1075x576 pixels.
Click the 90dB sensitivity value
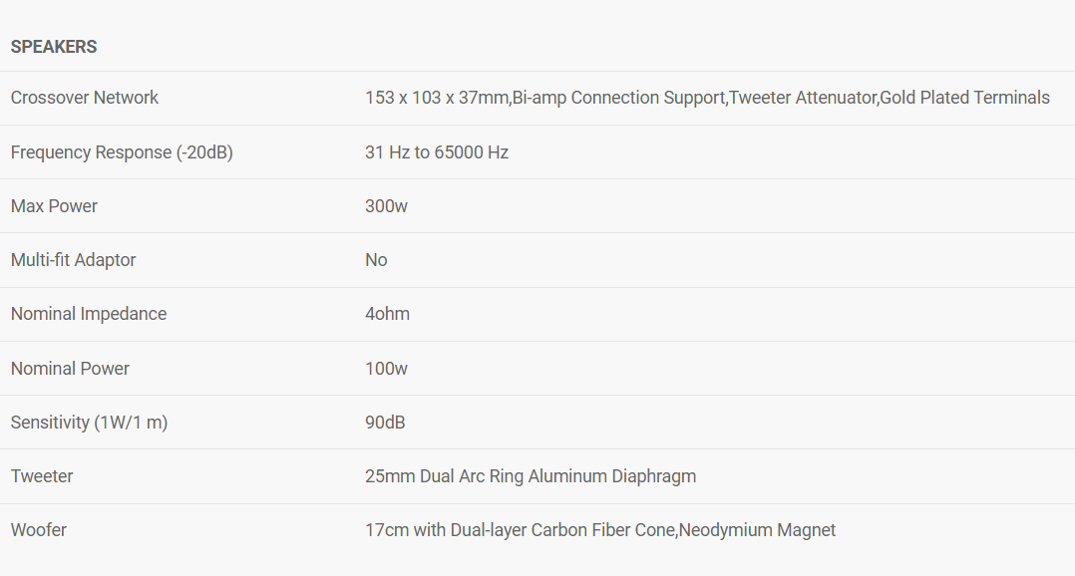[385, 423]
